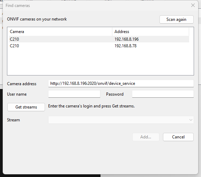Select camera row with address 192.168.8.78

coord(99,46)
